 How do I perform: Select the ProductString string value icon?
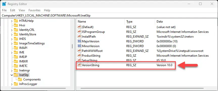79,56
